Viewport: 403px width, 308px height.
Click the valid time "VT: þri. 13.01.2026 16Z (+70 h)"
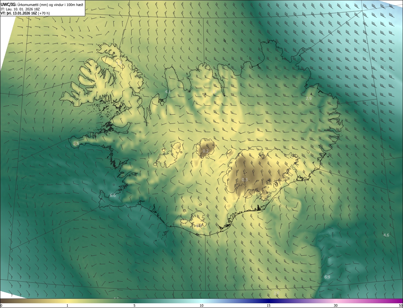click(x=25, y=13)
